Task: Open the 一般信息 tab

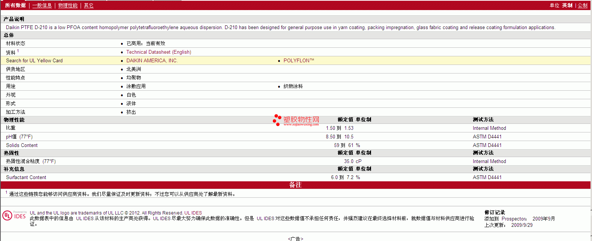Action: coord(42,5)
